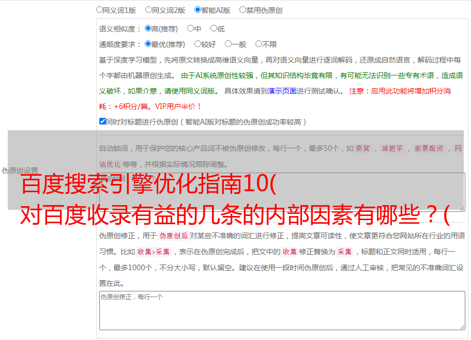
Task: Click the 语义相似度 label
Action: coord(120,29)
